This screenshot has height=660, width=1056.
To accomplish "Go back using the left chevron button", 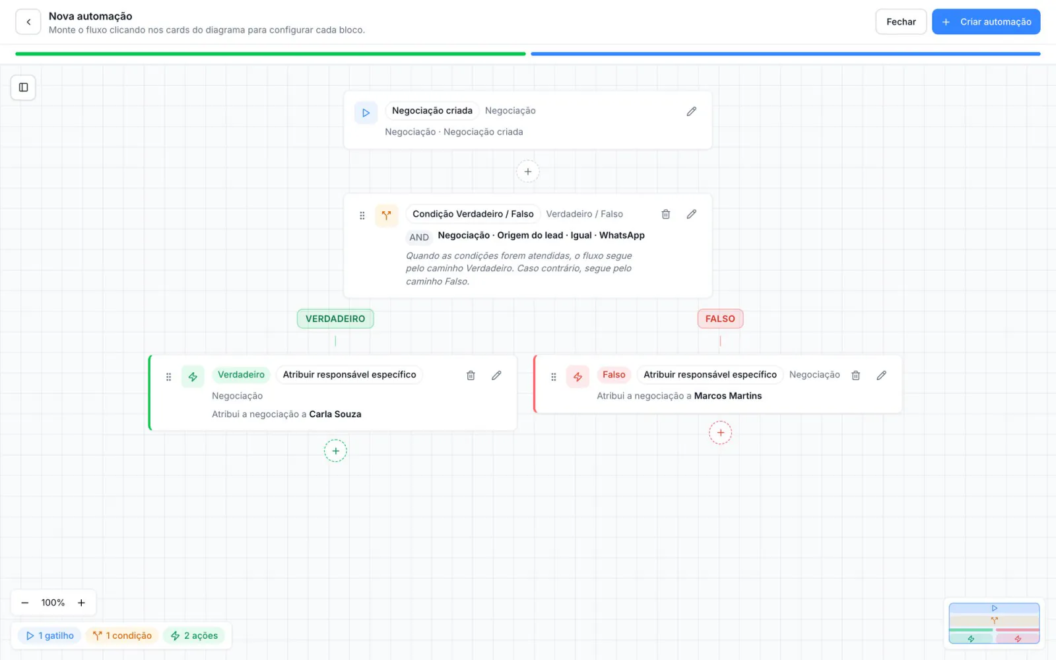I will [x=28, y=22].
